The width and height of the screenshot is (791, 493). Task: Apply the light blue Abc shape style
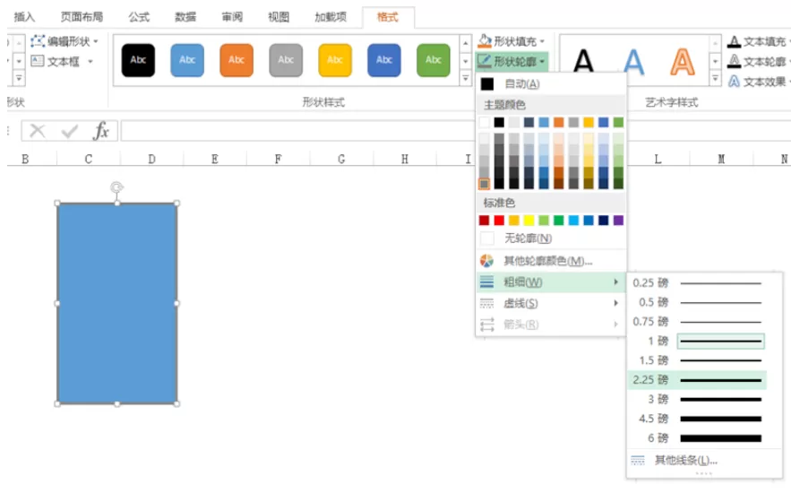click(187, 60)
